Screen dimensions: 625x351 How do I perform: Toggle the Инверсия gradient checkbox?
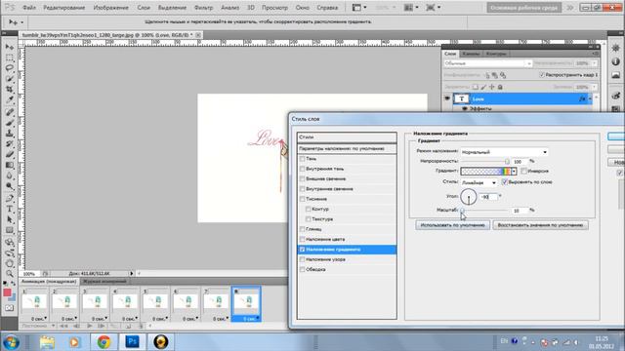pos(524,172)
